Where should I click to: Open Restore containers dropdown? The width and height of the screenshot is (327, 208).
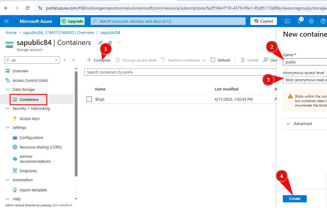click(x=184, y=60)
